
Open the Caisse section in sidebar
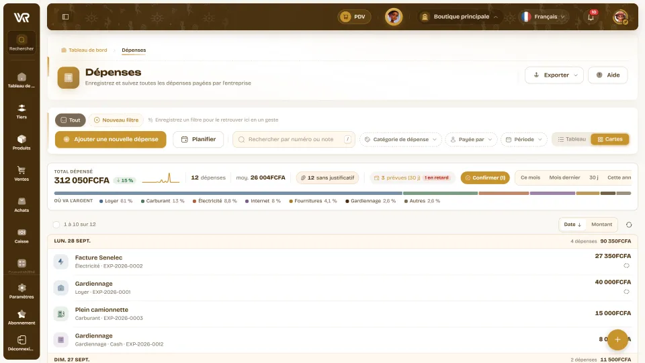[21, 236]
